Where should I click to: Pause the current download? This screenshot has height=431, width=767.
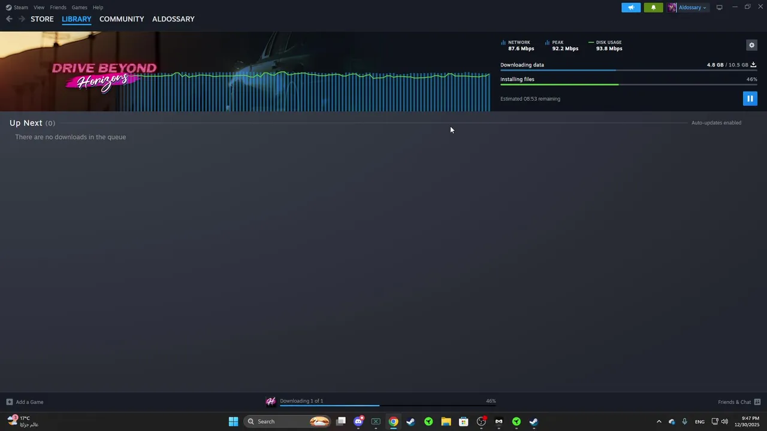tap(750, 99)
